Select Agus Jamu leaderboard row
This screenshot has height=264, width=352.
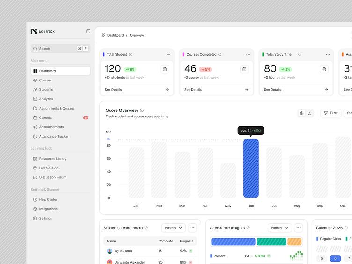pyautogui.click(x=150, y=251)
